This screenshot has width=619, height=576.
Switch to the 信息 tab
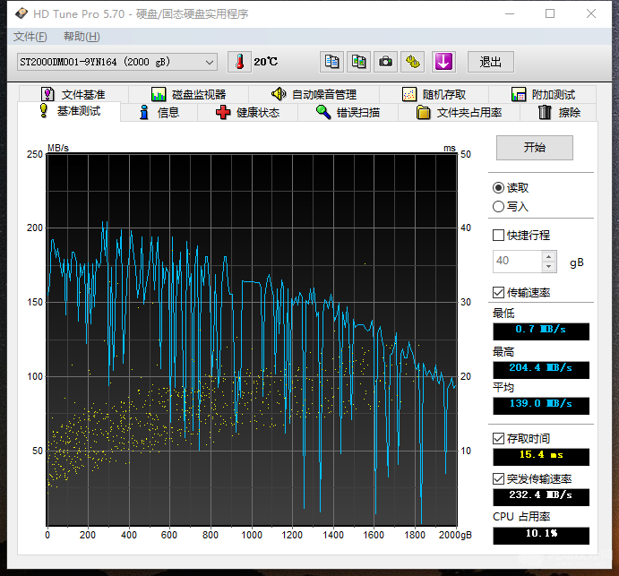159,113
